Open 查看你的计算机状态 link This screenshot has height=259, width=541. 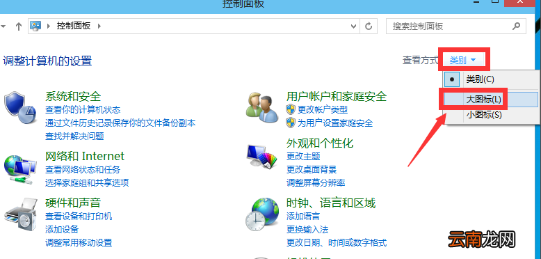[x=83, y=110]
